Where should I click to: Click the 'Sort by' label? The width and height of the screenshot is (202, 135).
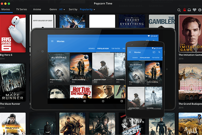click(x=73, y=9)
